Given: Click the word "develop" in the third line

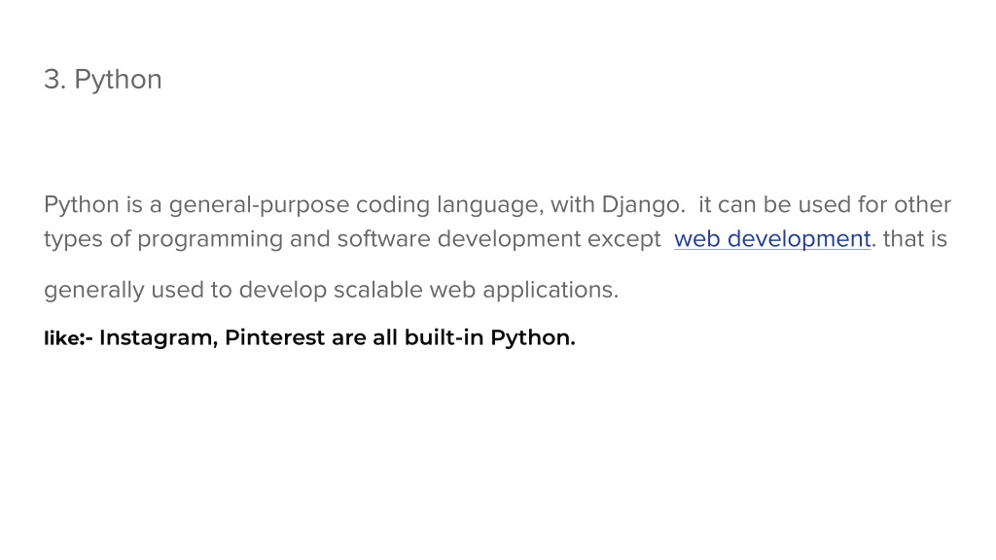Looking at the screenshot, I should click(283, 290).
